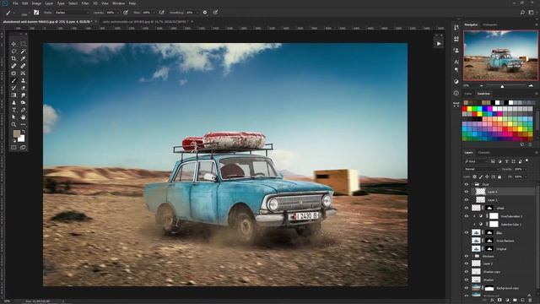
Task: Create a new group folder icon
Action: pos(515,301)
